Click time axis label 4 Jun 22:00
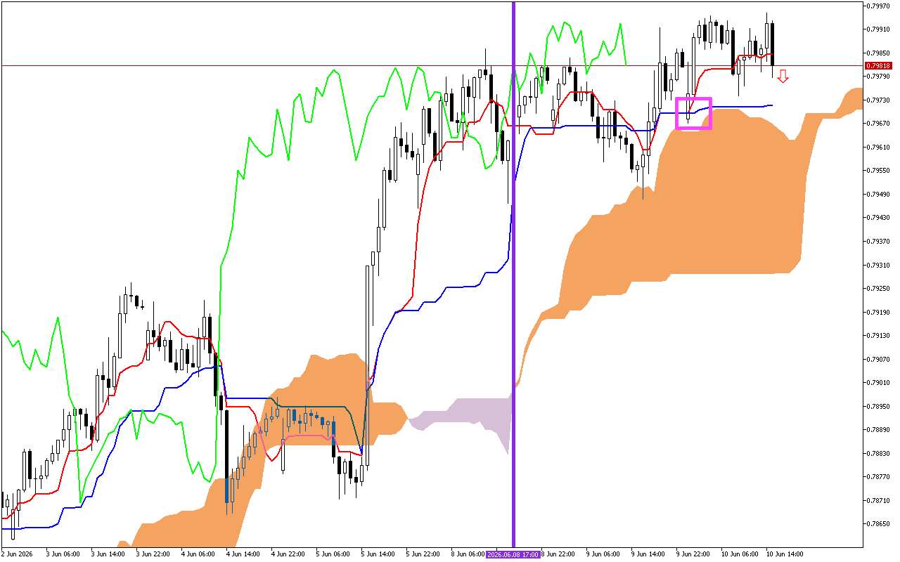 click(x=288, y=554)
